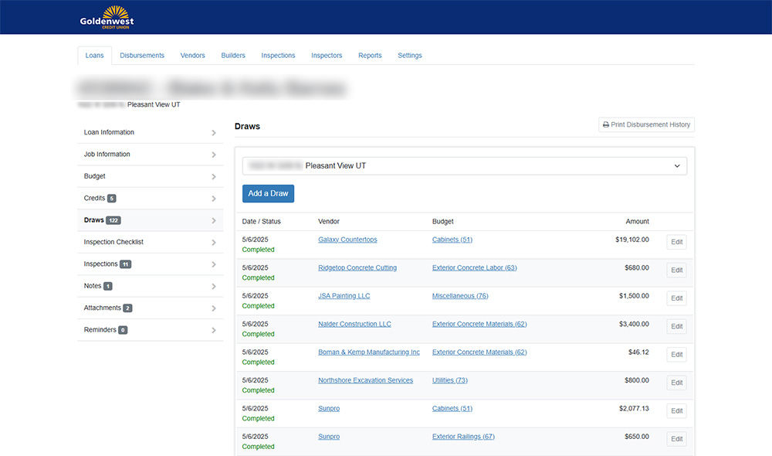Open the Vendors tab
772x456 pixels.
[192, 56]
